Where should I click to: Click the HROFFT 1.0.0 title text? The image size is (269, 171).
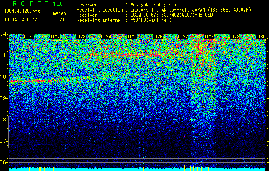click(x=33, y=3)
